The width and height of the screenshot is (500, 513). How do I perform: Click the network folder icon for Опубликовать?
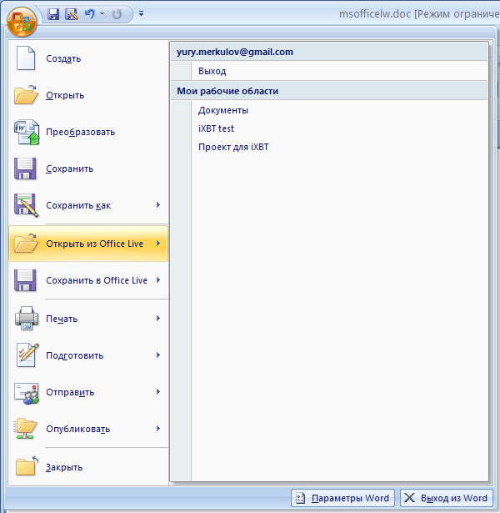click(x=26, y=429)
